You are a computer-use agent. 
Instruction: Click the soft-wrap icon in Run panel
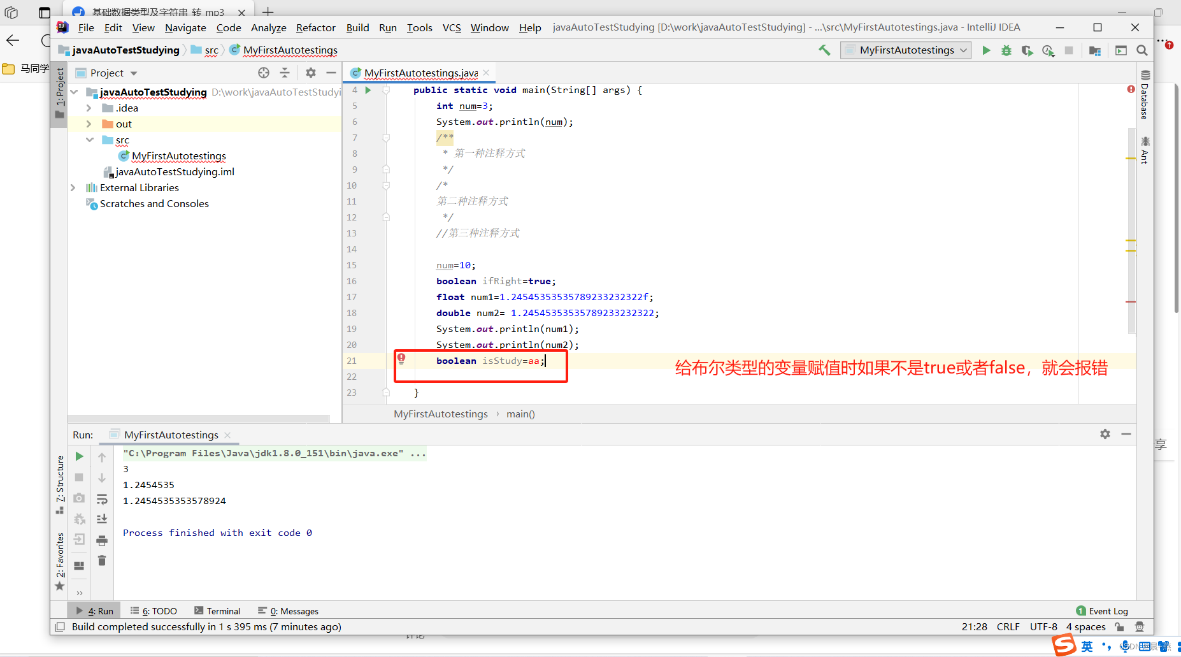tap(102, 499)
